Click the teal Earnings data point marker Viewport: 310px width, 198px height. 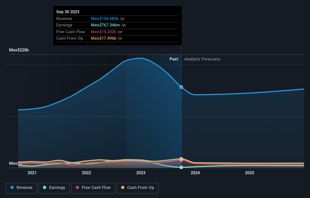181,167
